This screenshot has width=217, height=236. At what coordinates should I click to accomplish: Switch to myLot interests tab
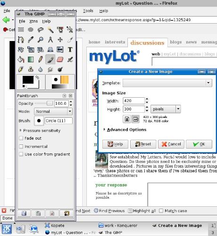pos(115,42)
